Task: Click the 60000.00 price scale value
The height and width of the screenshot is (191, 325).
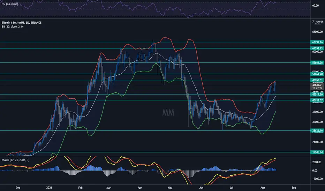Action: tap(317, 52)
